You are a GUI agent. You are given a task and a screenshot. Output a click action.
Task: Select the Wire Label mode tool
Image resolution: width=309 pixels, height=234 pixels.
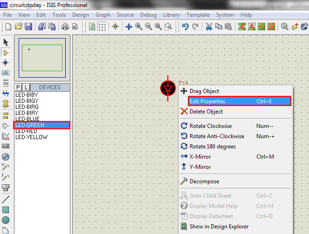(6, 73)
